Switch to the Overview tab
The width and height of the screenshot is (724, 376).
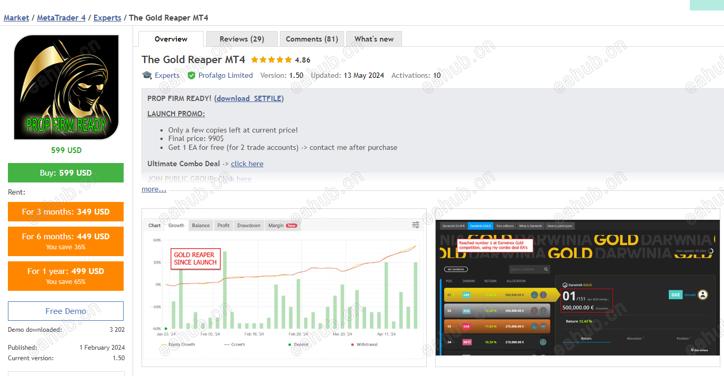171,39
